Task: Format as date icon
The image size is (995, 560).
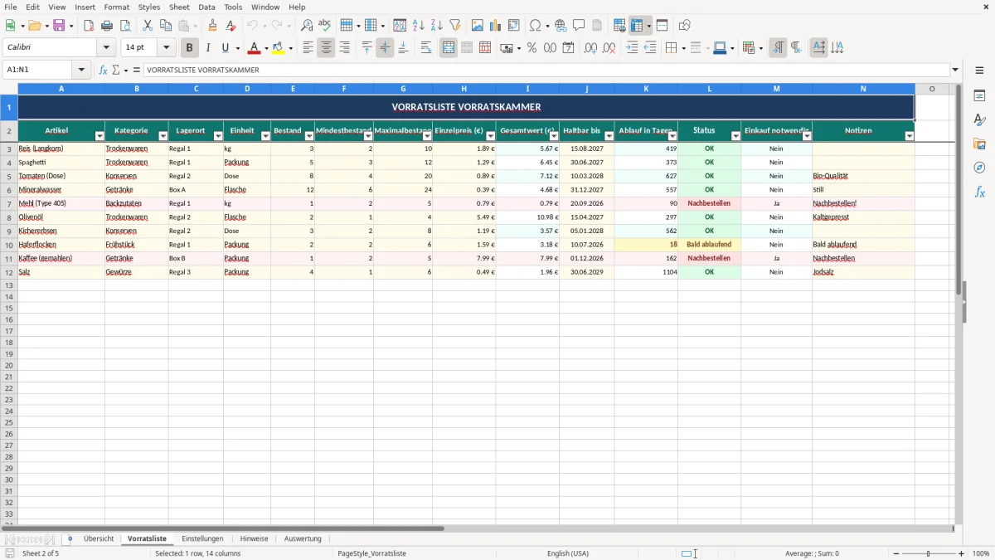Action: tap(569, 48)
